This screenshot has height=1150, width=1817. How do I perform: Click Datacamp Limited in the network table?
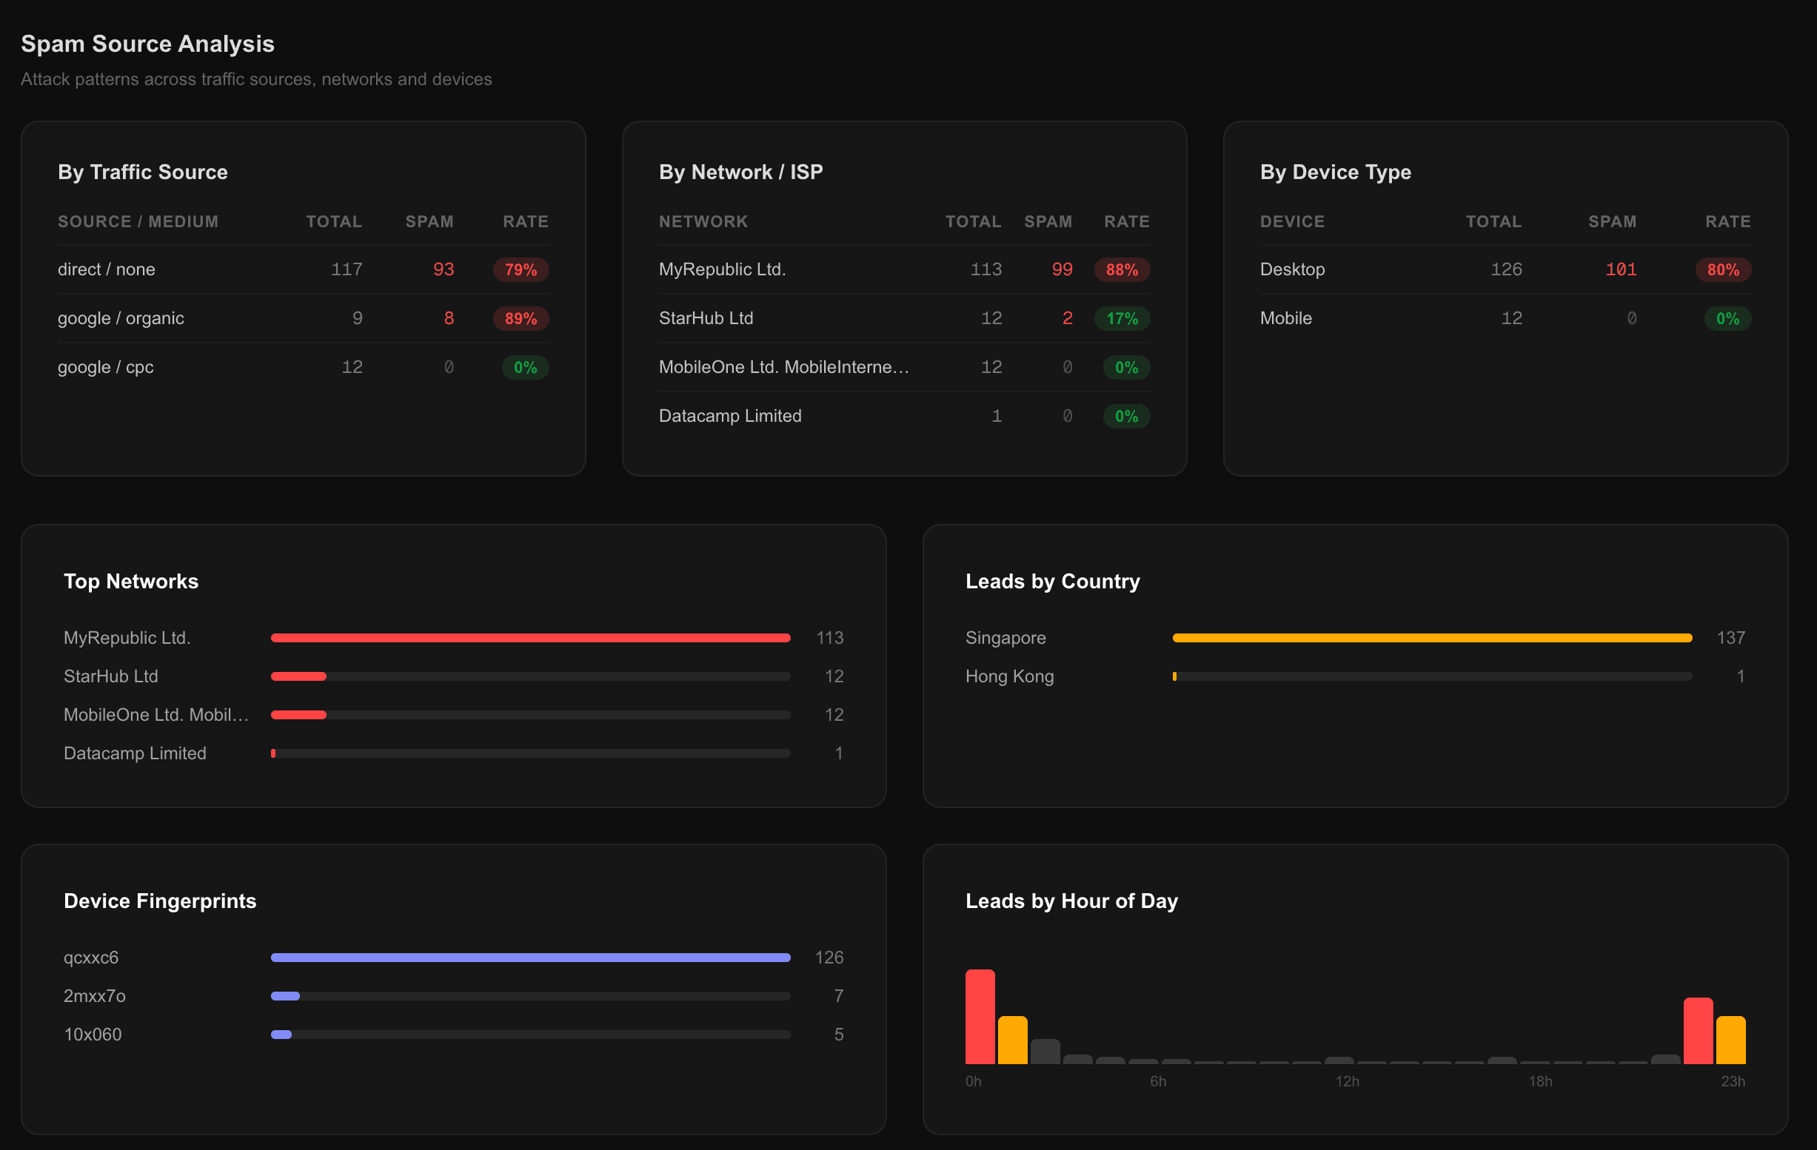pyautogui.click(x=729, y=416)
